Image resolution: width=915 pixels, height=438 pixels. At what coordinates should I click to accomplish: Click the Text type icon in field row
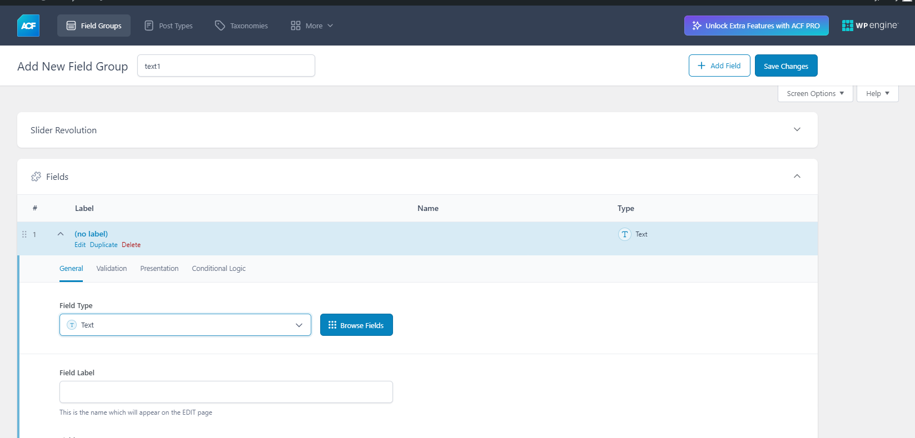point(625,234)
